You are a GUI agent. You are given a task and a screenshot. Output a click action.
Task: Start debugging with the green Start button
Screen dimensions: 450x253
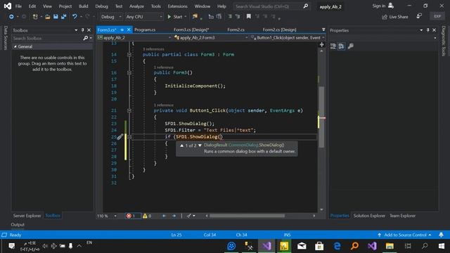tap(175, 17)
